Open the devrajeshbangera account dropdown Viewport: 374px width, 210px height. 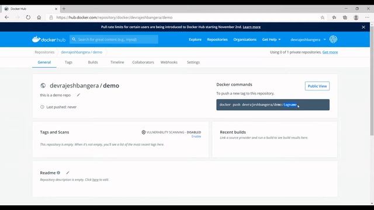(308, 40)
